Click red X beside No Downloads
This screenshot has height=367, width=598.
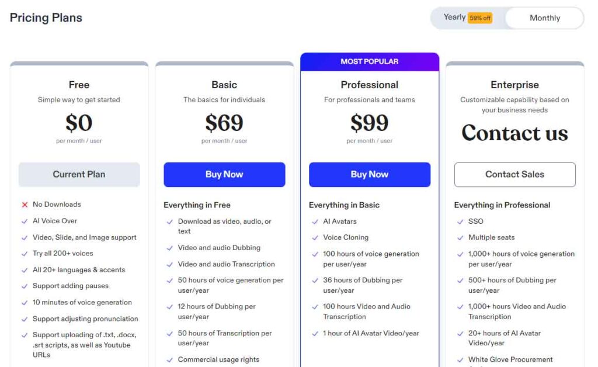pyautogui.click(x=24, y=205)
